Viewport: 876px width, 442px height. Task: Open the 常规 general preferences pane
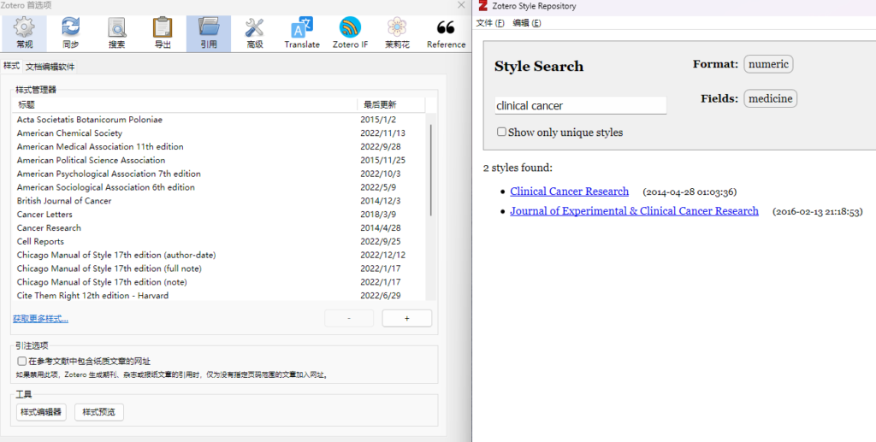click(x=24, y=33)
